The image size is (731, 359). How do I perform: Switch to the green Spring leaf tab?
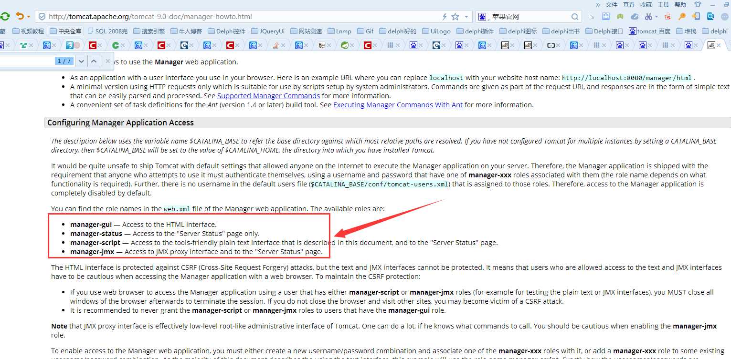(x=344, y=46)
